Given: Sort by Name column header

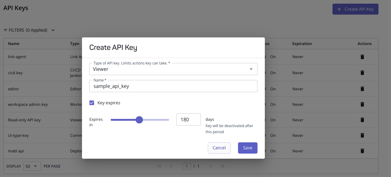Looking at the screenshot, I should [14, 43].
